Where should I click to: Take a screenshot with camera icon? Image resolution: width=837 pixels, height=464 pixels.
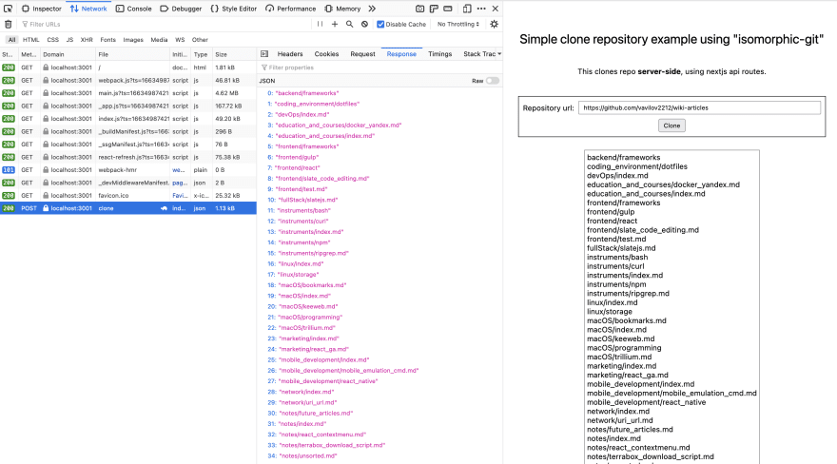pos(420,9)
